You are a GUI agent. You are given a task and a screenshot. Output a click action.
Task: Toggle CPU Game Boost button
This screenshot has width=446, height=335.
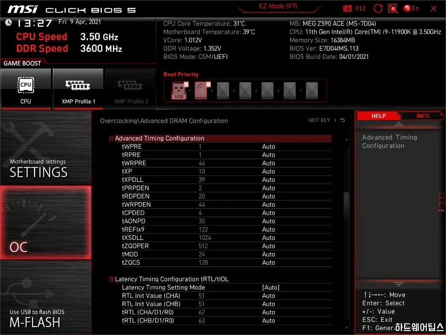coord(26,89)
